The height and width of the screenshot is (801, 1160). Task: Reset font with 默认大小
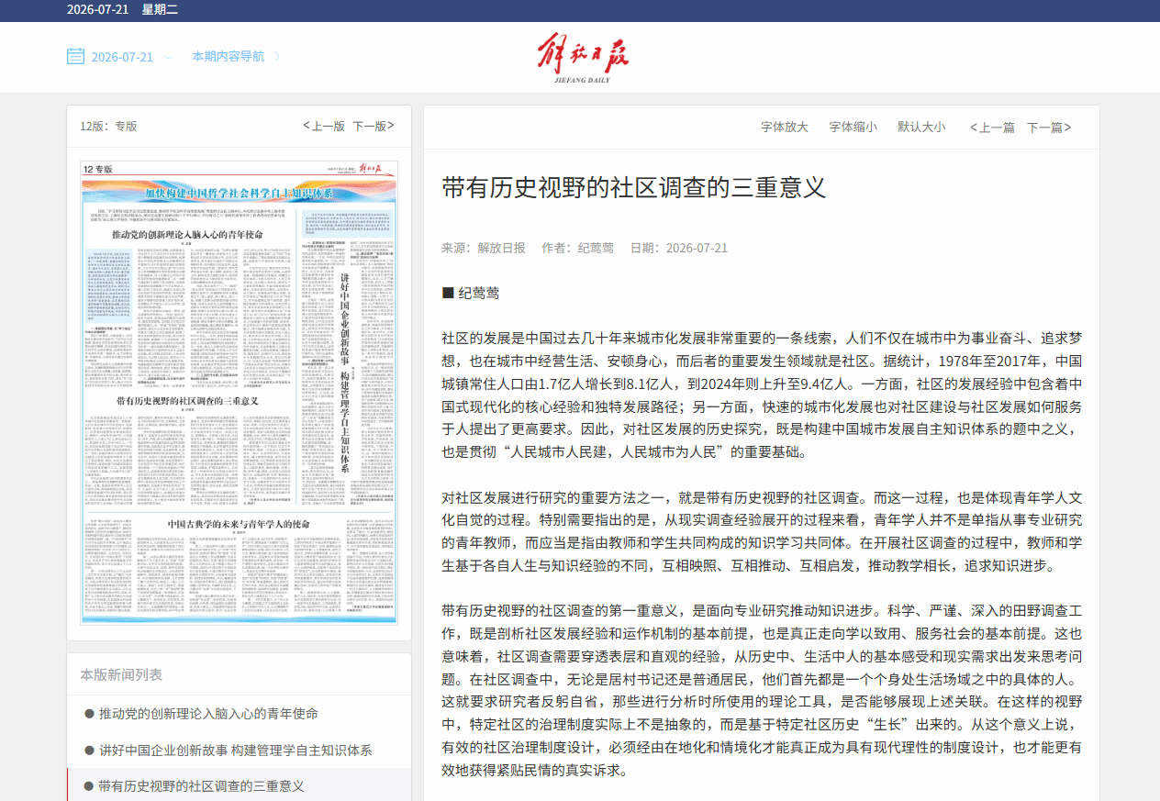[x=921, y=127]
